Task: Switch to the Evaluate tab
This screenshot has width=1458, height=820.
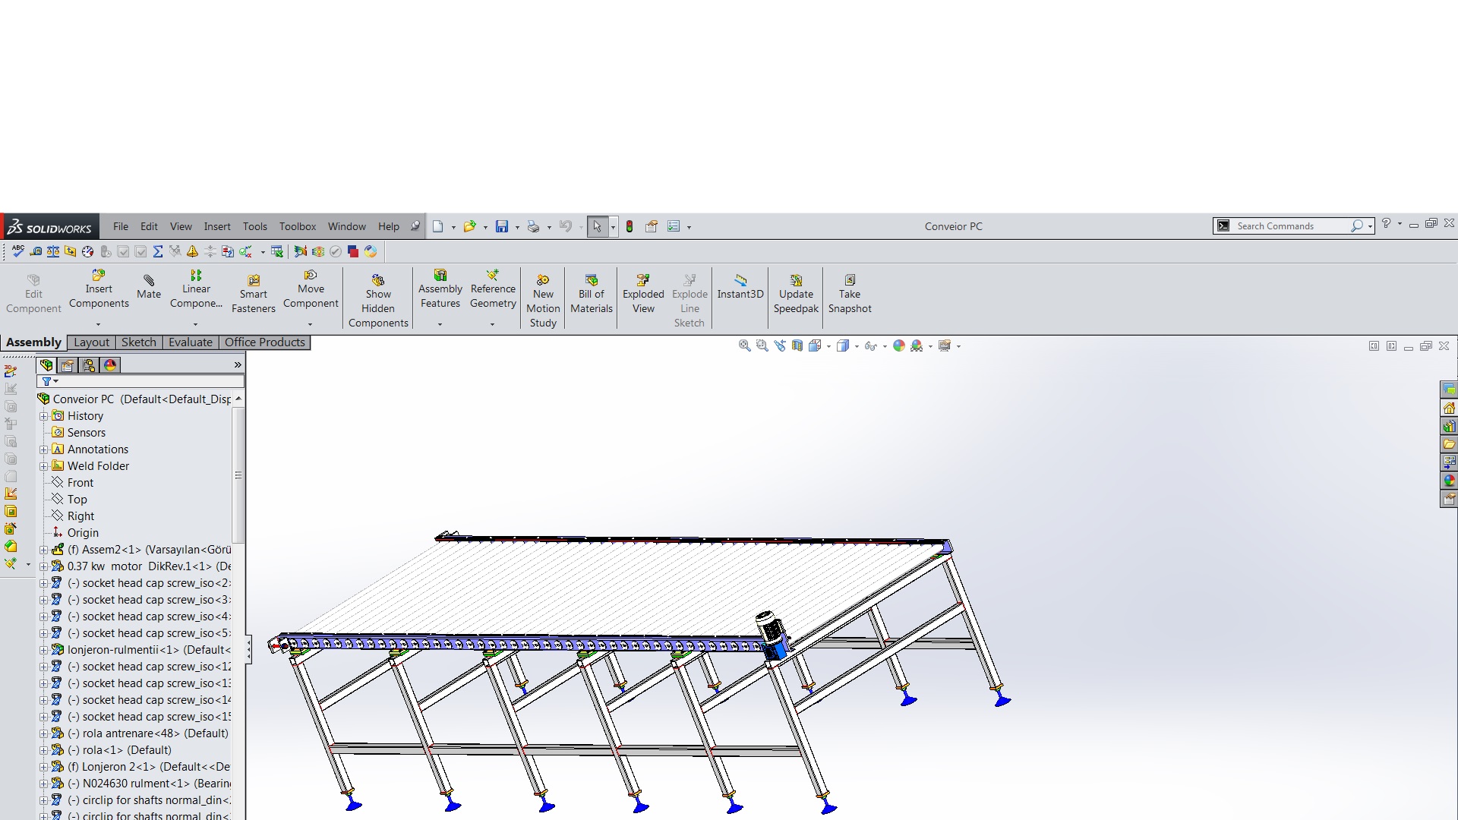Action: [x=190, y=342]
